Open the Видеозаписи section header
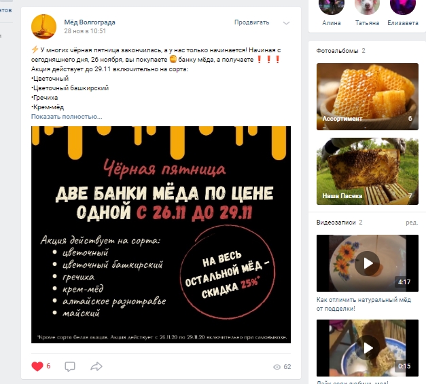This screenshot has width=426, height=384. pos(336,223)
